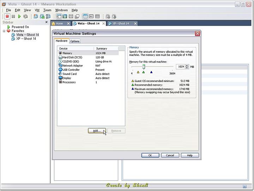The image size is (254, 191).
Task: Click the Full Screen mode toolbar icon
Action: click(x=65, y=16)
